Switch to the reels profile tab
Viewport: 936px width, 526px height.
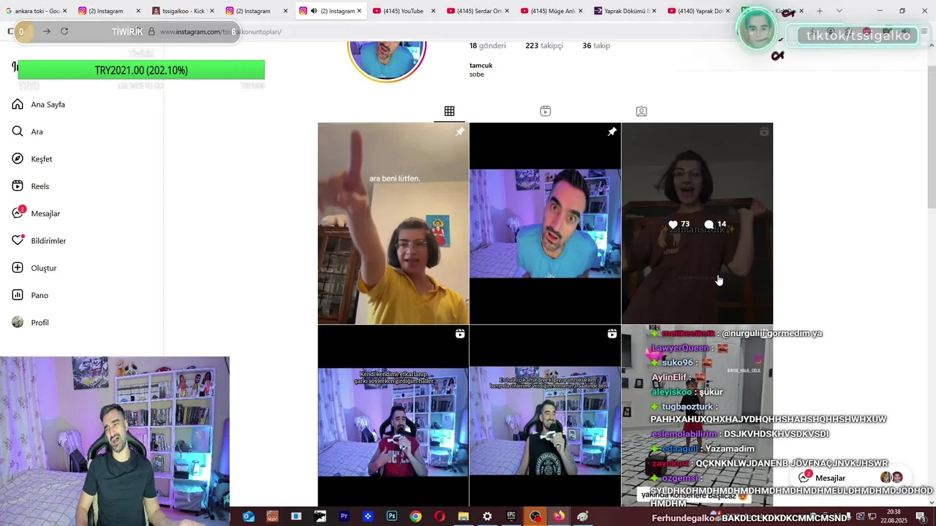click(x=546, y=111)
